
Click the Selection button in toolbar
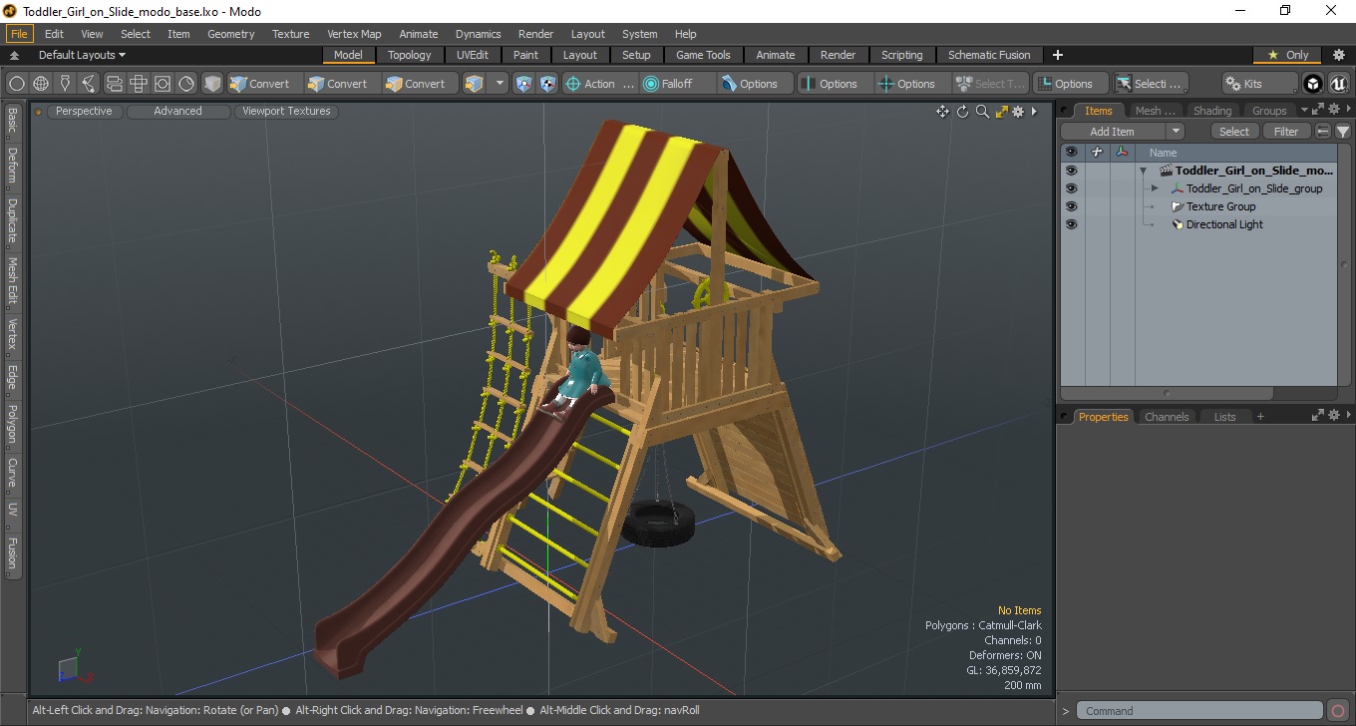click(x=1150, y=84)
